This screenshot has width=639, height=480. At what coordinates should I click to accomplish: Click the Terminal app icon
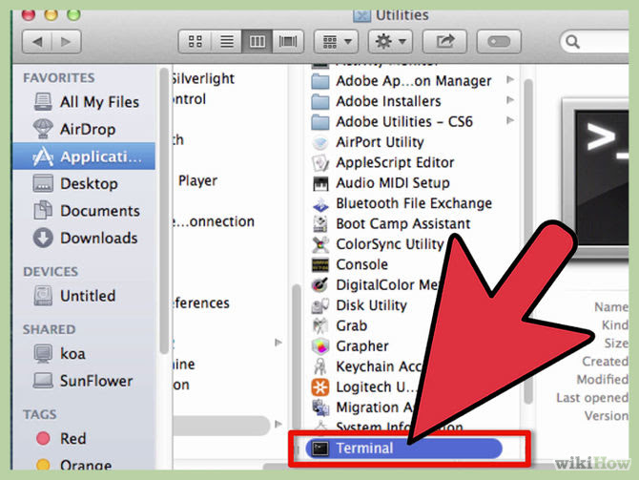coord(320,449)
